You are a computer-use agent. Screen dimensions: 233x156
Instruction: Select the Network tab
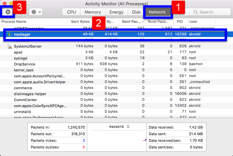click(157, 12)
